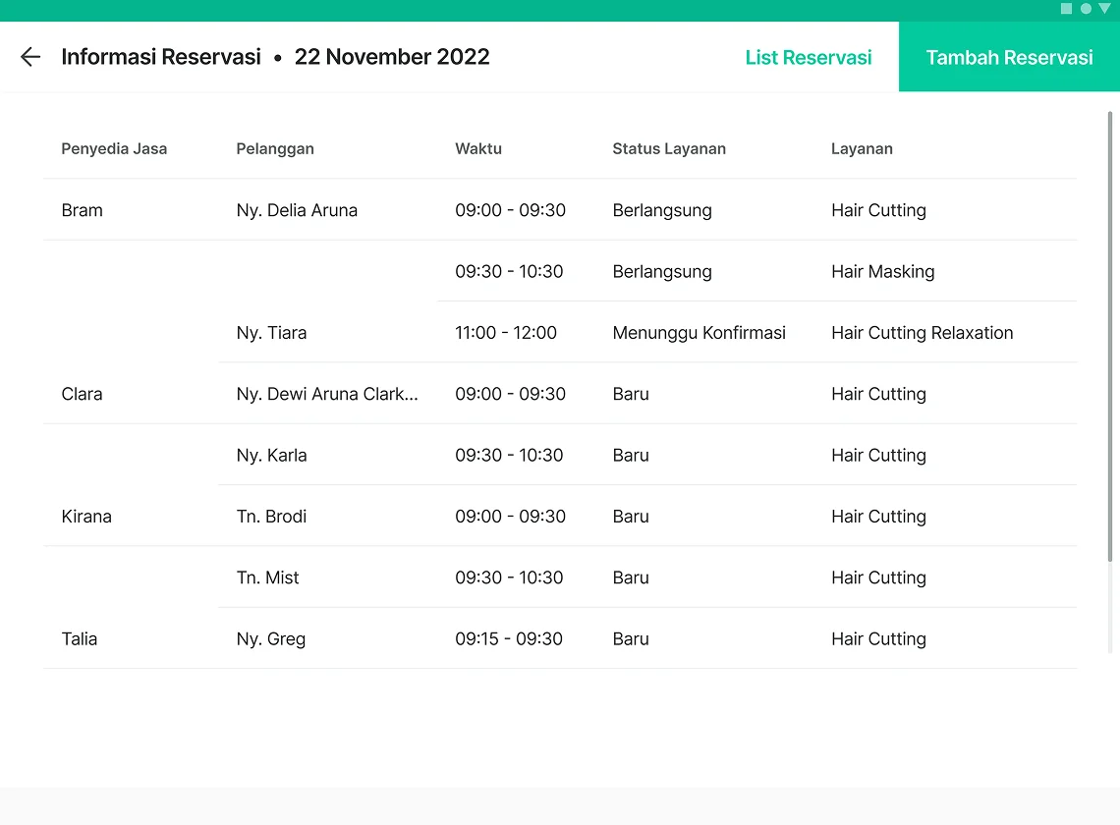The image size is (1120, 825).
Task: Open Ny. Delia Aruna's Hair Cutting reservation
Action: click(560, 210)
